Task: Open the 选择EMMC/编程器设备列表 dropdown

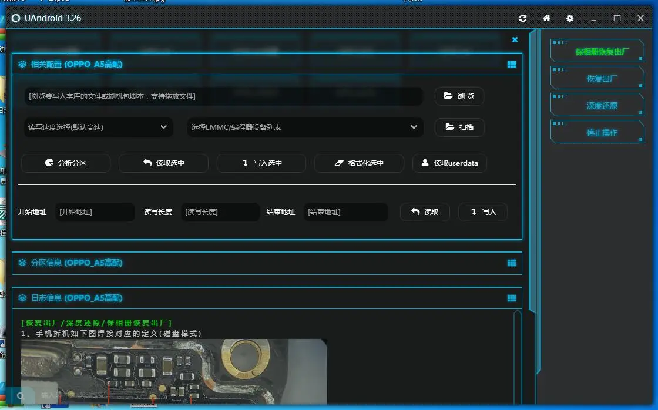Action: (x=305, y=127)
